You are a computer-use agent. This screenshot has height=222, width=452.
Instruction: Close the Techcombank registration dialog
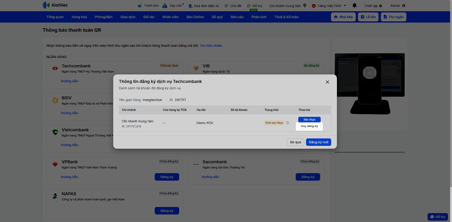coord(327,82)
